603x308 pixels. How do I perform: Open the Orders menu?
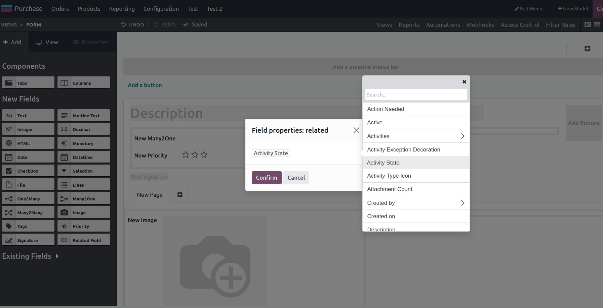[x=60, y=9]
